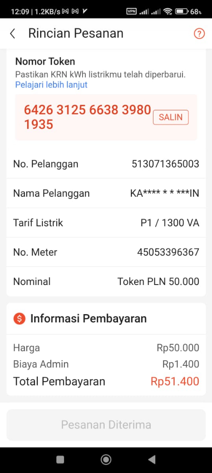This screenshot has width=212, height=473.
Task: Copy the token with SALIN button
Action: [171, 117]
